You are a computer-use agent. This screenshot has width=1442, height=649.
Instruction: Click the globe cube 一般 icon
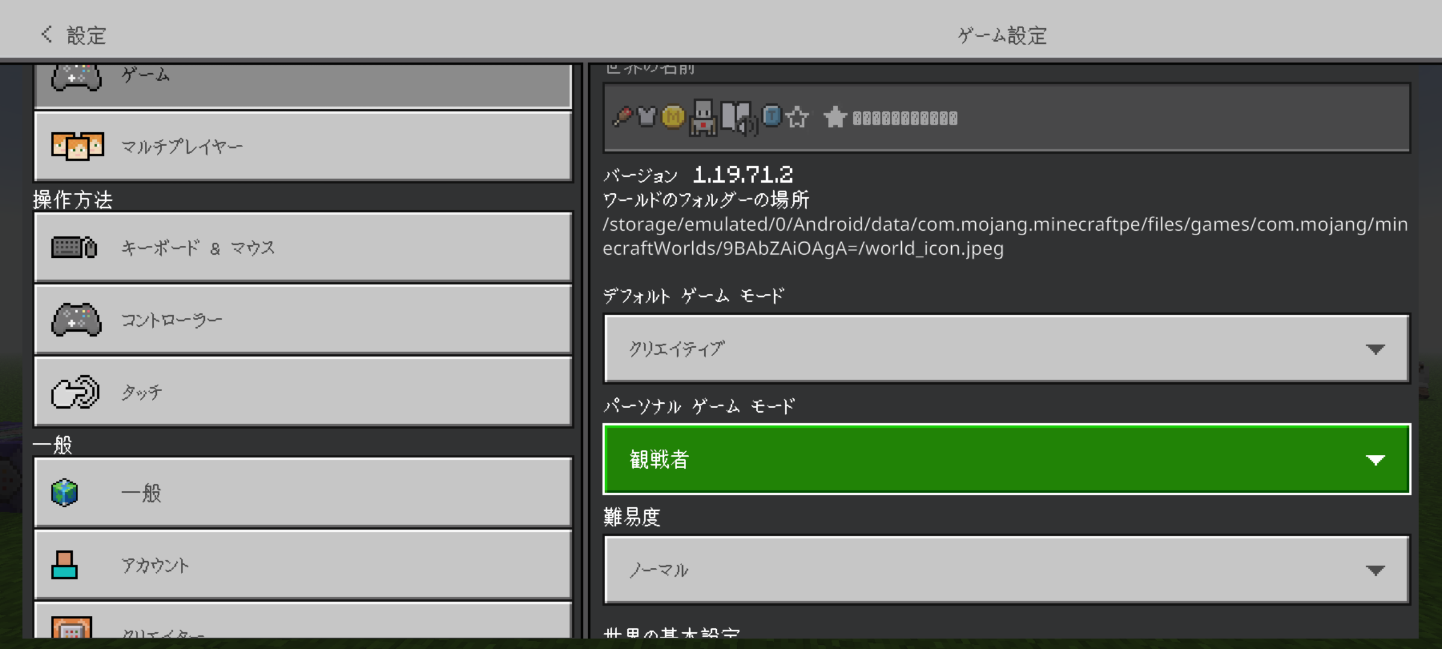(x=65, y=493)
